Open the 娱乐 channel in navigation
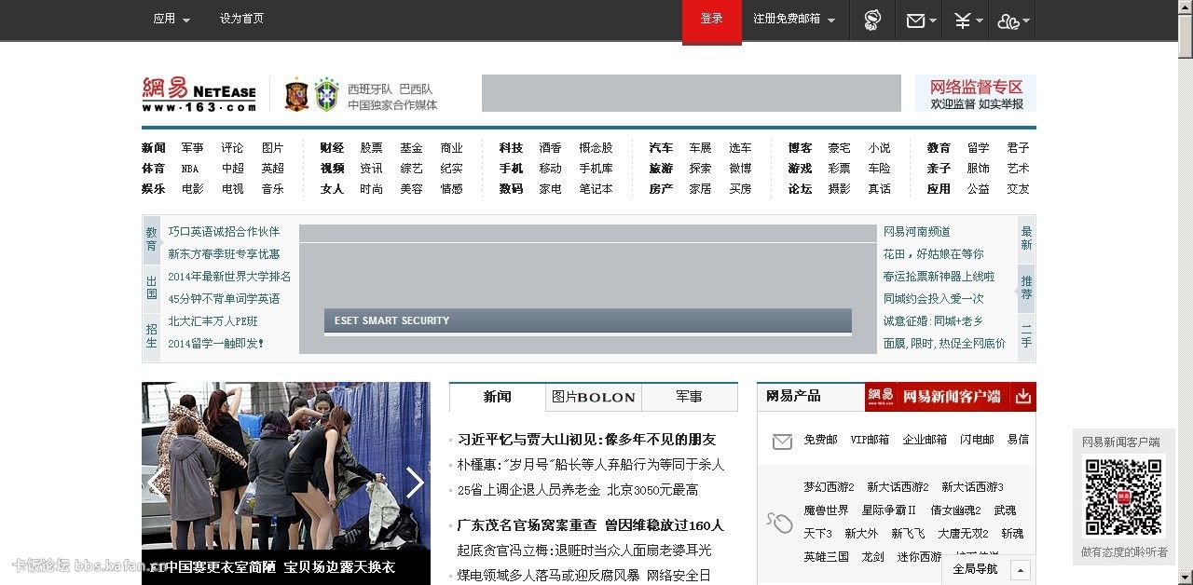1193x585 pixels. [154, 189]
